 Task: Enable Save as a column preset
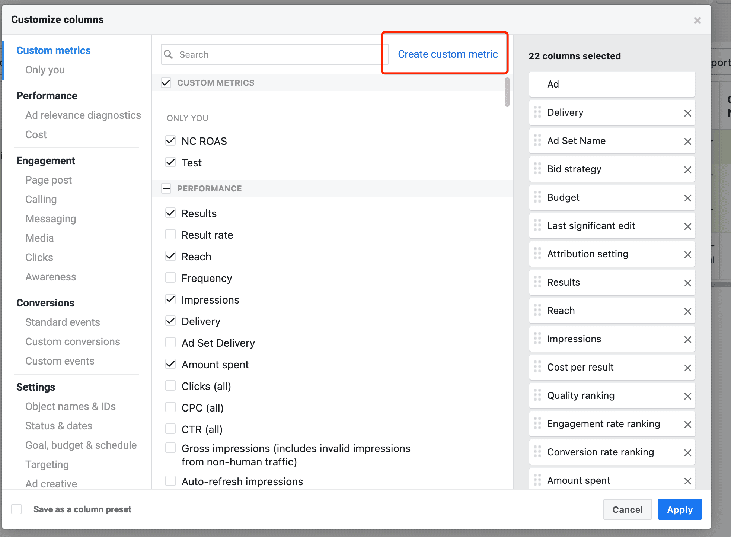click(16, 509)
